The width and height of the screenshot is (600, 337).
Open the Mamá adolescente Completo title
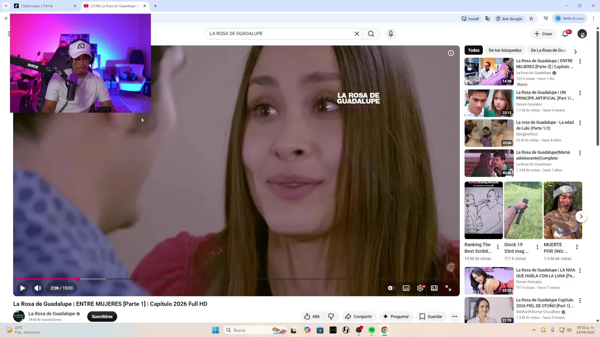pos(543,155)
